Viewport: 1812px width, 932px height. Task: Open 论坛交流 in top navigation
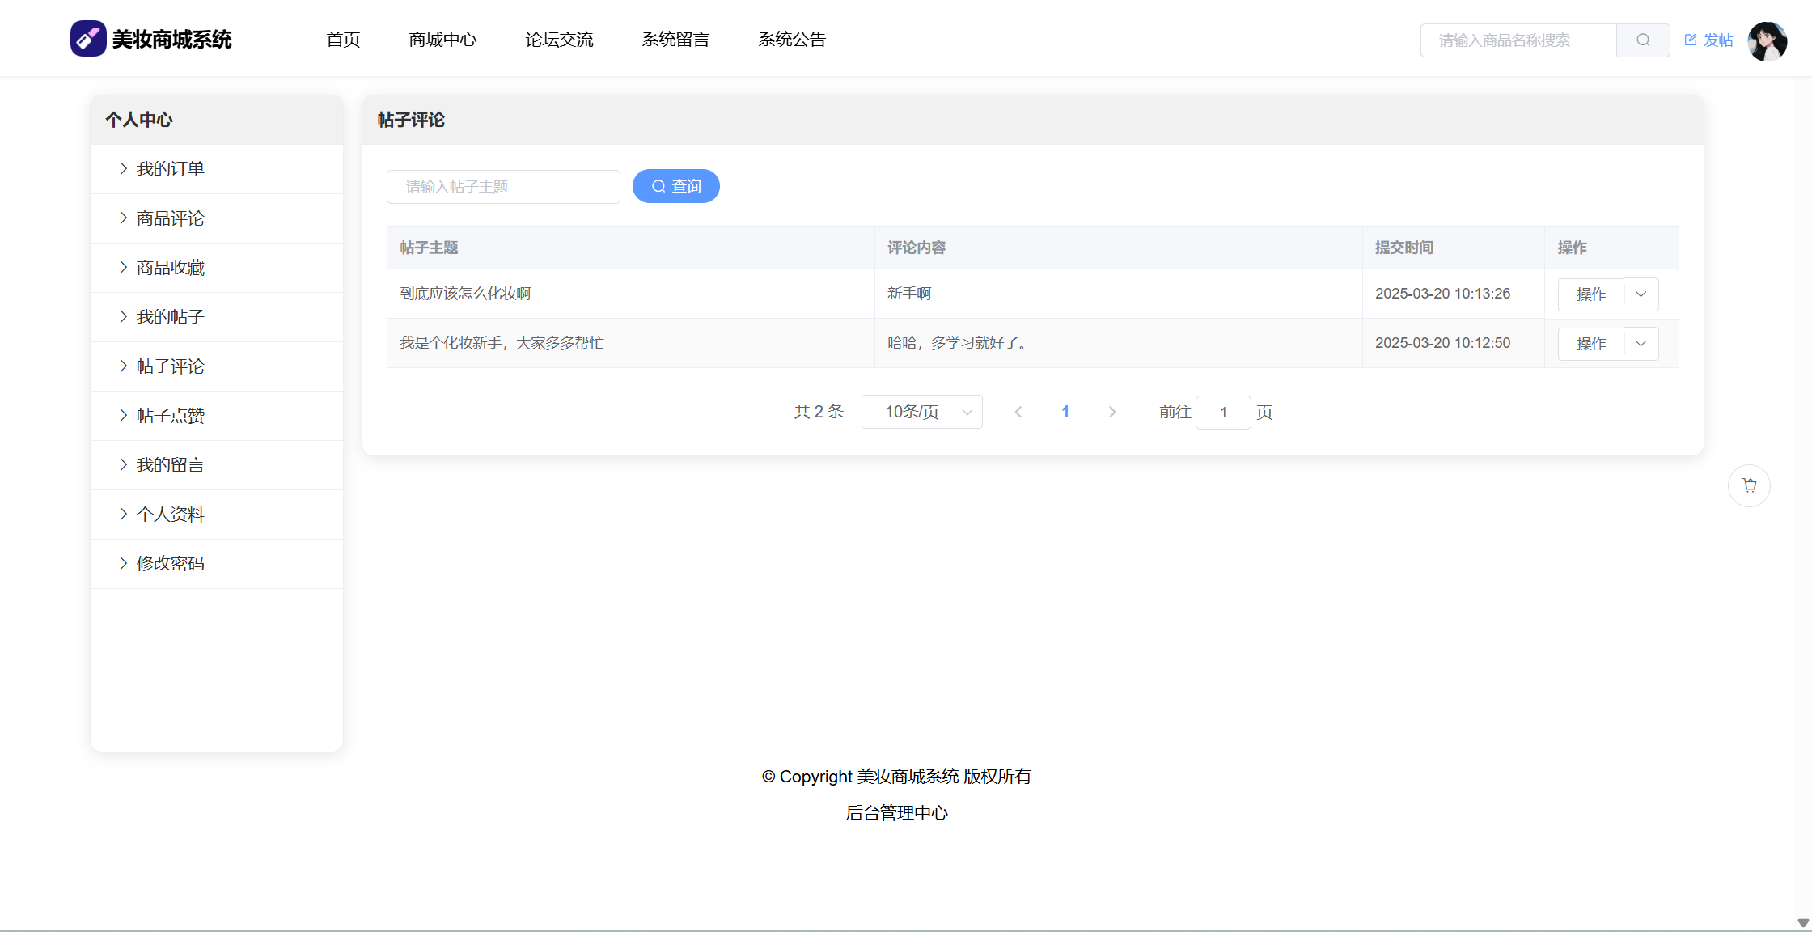(x=559, y=40)
